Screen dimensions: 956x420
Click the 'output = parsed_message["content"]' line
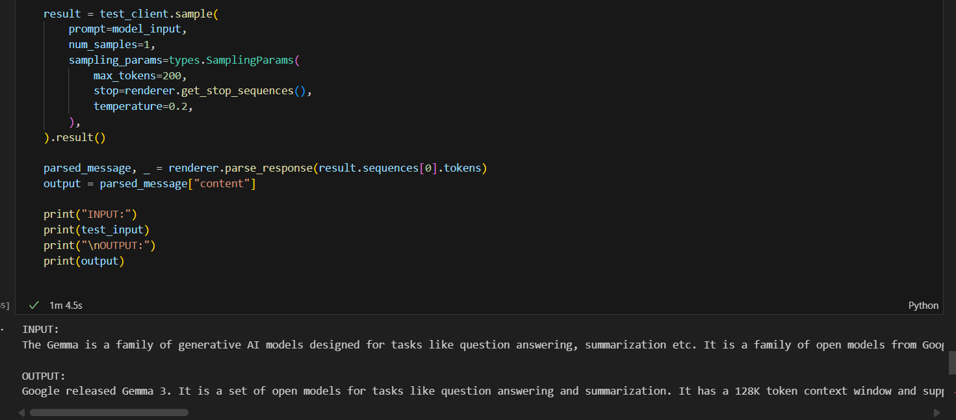[x=149, y=184]
